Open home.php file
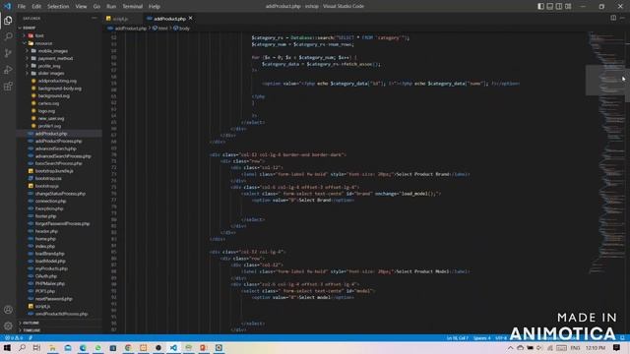 pyautogui.click(x=45, y=239)
